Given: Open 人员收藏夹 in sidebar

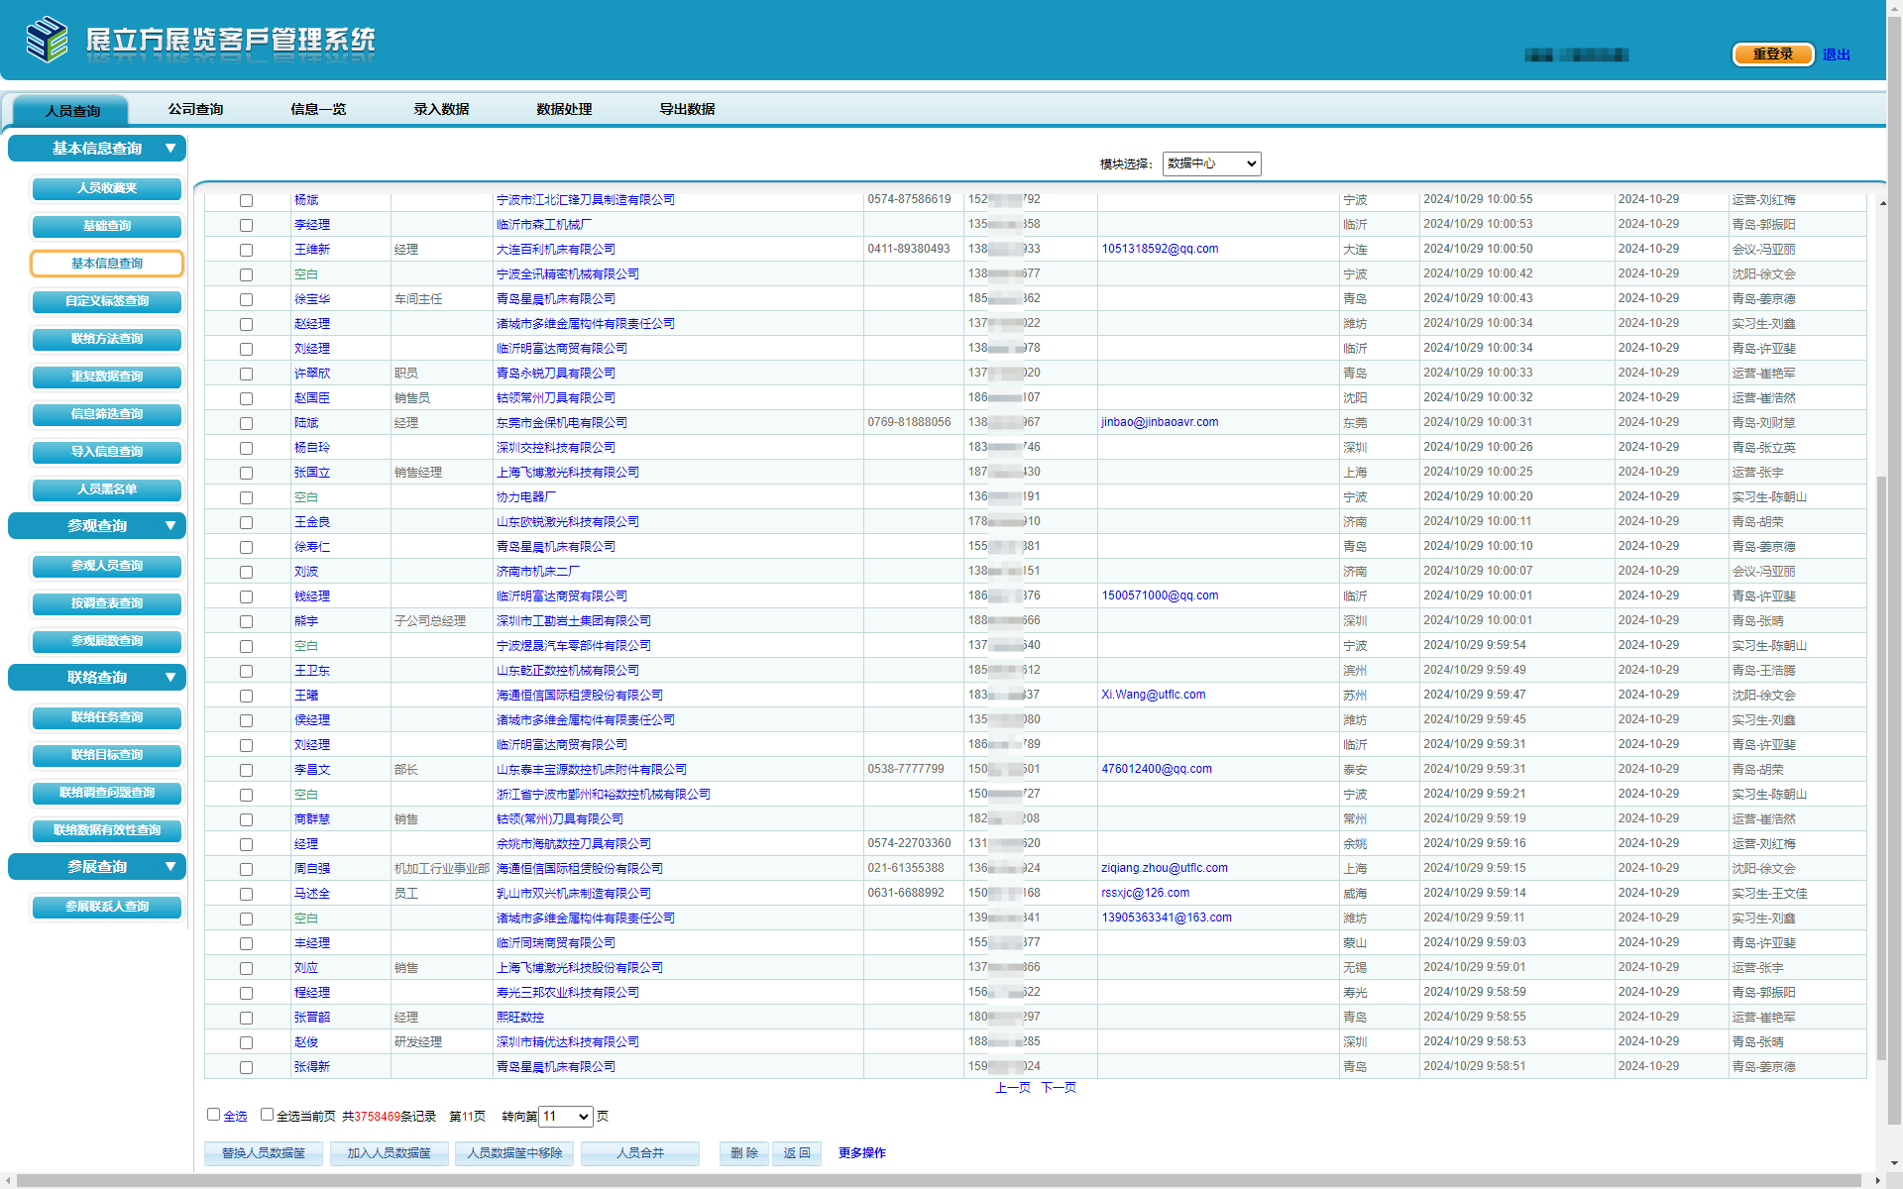Looking at the screenshot, I should pyautogui.click(x=107, y=188).
